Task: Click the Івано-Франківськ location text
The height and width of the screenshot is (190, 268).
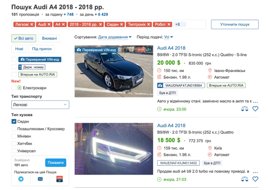Action: coord(230,71)
